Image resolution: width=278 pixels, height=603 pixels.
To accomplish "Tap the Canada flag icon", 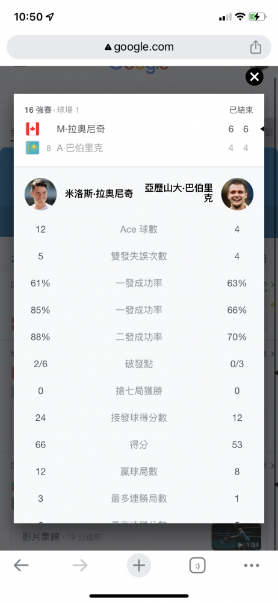I will (32, 129).
